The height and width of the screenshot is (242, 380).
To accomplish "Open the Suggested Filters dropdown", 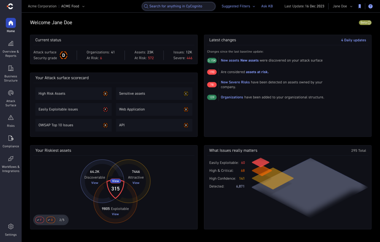I will pyautogui.click(x=238, y=6).
